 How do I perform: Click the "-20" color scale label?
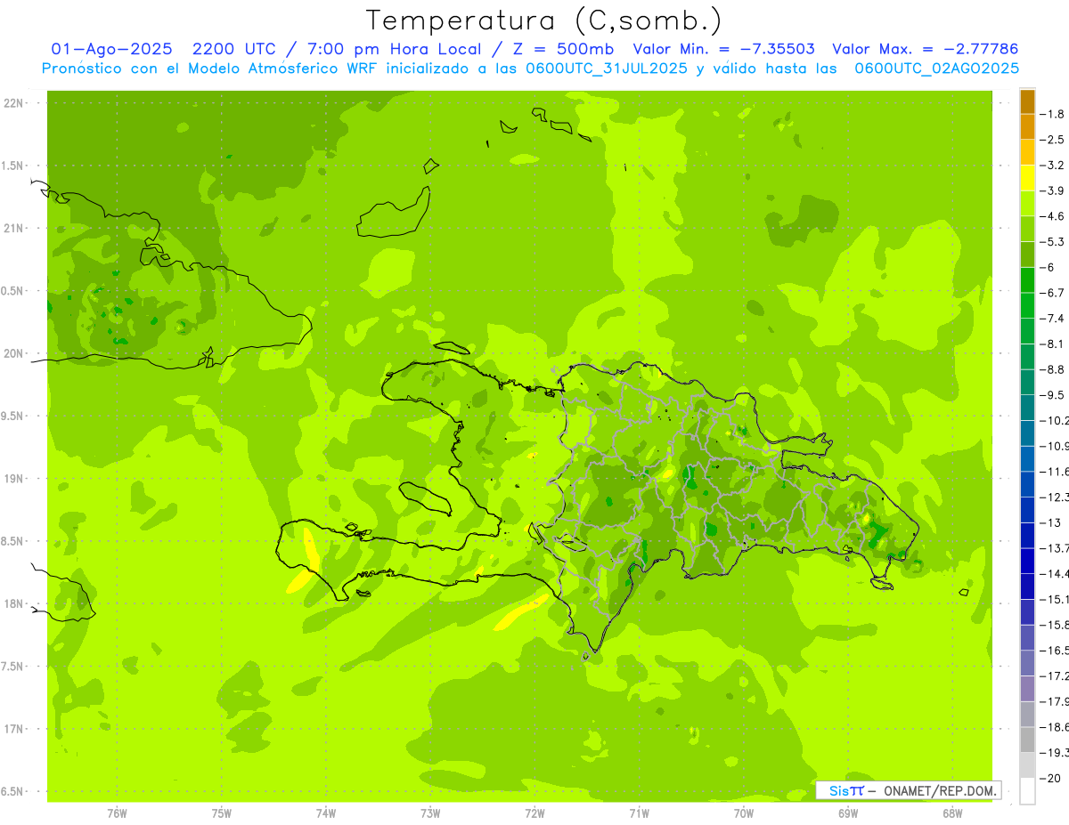(x=1051, y=778)
